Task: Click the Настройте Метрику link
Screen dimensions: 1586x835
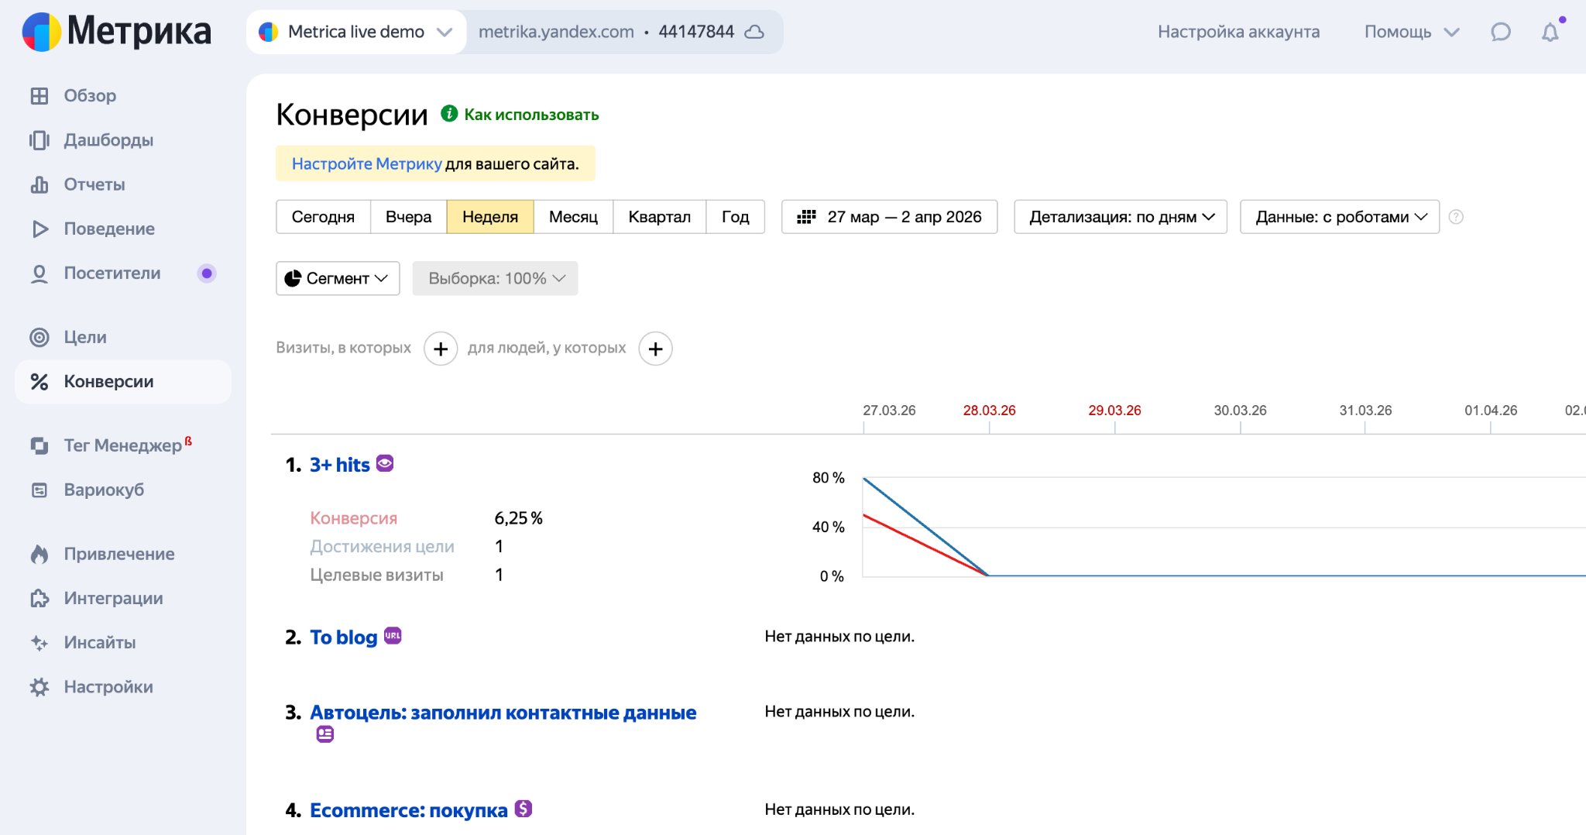Action: click(x=366, y=163)
